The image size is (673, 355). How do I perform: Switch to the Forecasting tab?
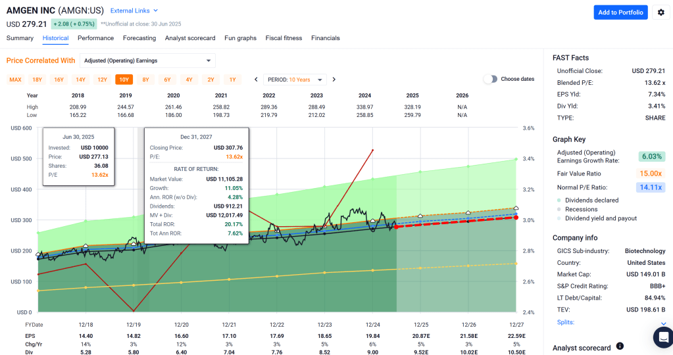(139, 38)
